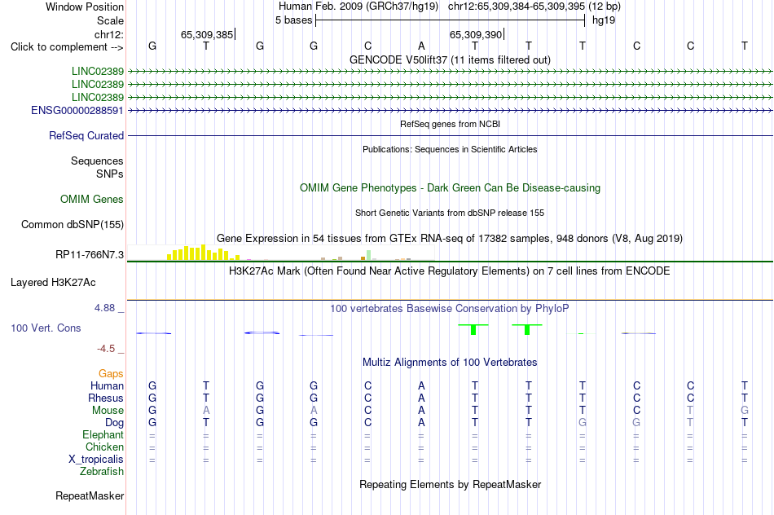Screen dimensions: 774x515
Task: Click the Scale label on the left
Action: coord(110,20)
